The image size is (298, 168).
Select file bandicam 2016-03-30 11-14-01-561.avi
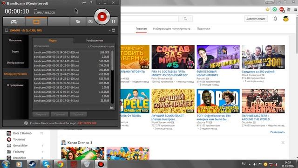71,61
